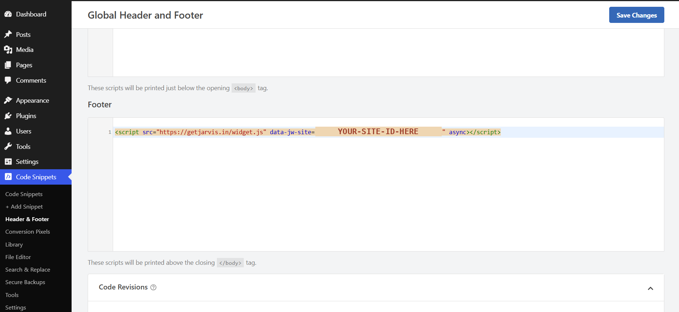679x312 pixels.
Task: Click the Footer section heading
Action: 100,104
